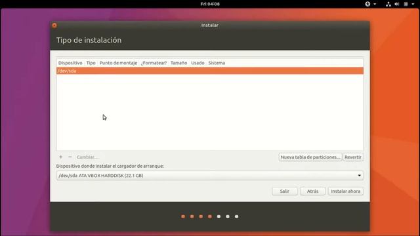The width and height of the screenshot is (420, 236).
Task: Sort by Dispositivo column header
Action: click(x=70, y=63)
